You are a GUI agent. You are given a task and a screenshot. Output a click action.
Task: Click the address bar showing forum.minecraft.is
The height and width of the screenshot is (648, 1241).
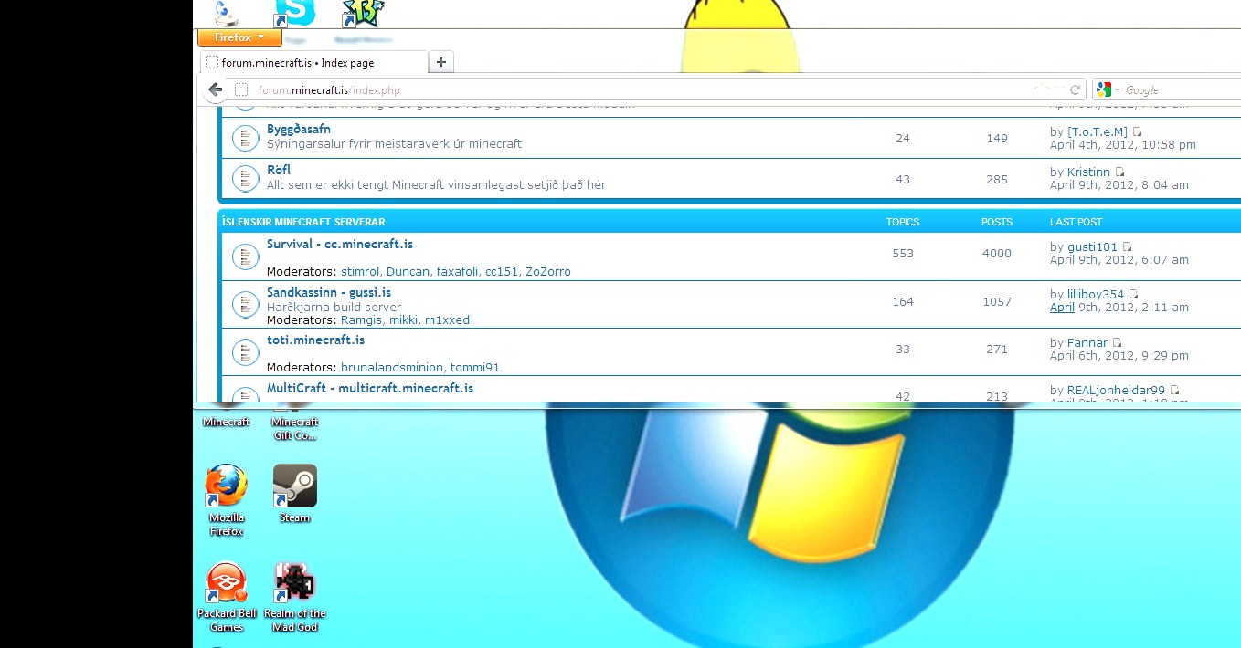640,90
